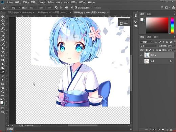Viewport: 176px width, 132px height.
Task: Swap foreground and background colors in toolbox
Action: (x=4, y=99)
